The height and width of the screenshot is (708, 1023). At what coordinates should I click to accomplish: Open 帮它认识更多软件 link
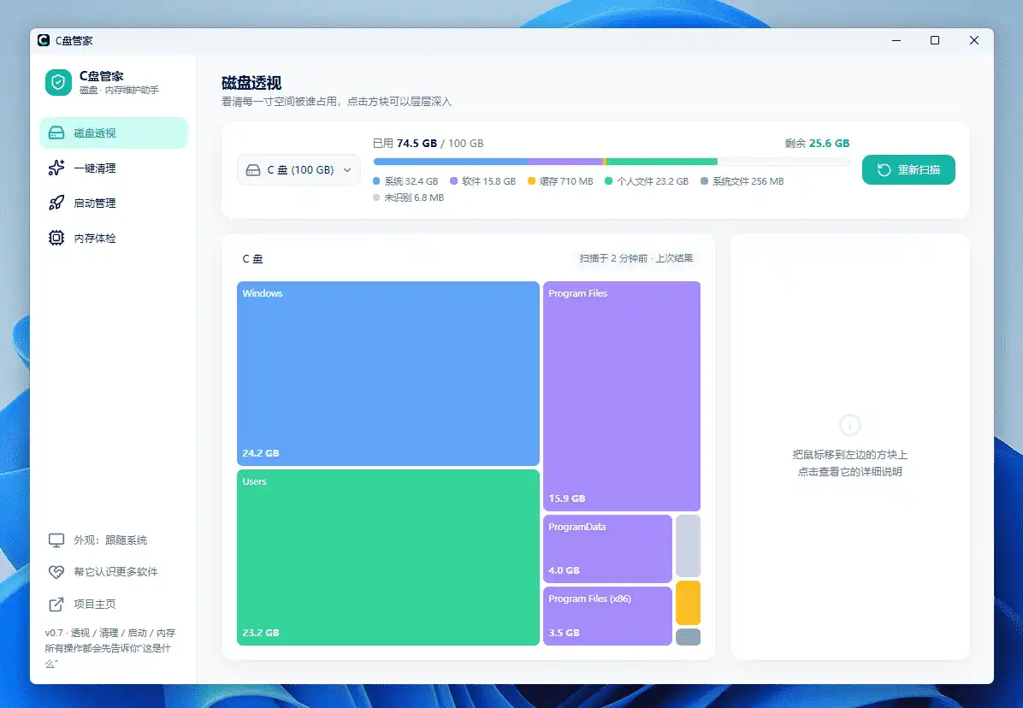click(114, 572)
